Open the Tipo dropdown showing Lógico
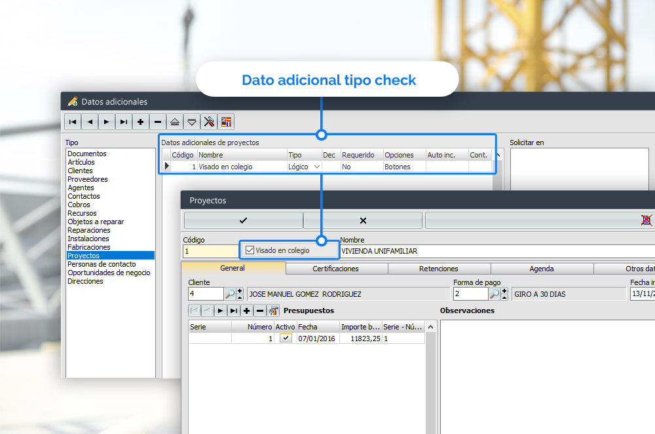 (317, 167)
